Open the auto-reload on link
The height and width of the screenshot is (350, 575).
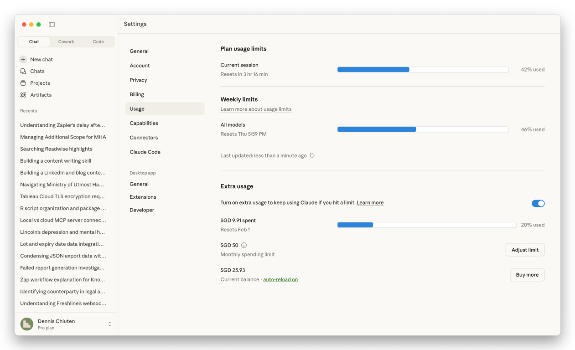click(280, 279)
